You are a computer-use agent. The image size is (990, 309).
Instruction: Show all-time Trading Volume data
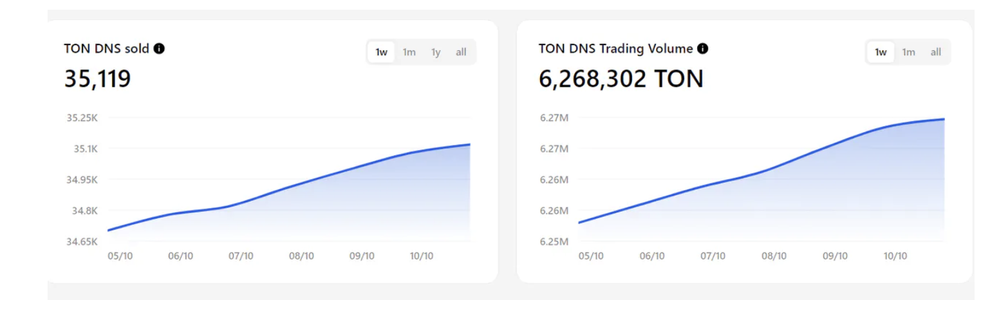click(x=935, y=52)
